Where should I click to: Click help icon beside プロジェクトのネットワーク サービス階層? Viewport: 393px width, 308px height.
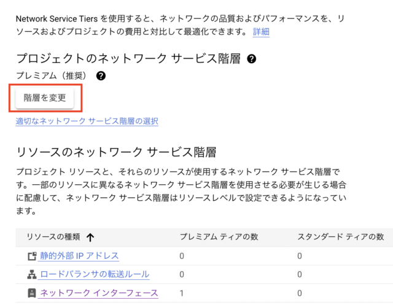(x=251, y=59)
